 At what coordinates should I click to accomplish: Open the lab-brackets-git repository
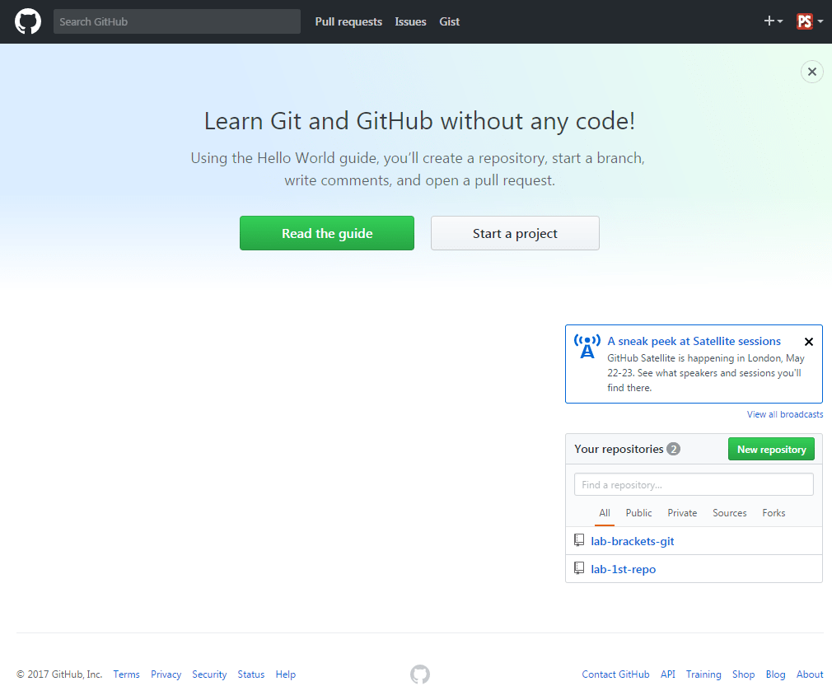pyautogui.click(x=633, y=541)
